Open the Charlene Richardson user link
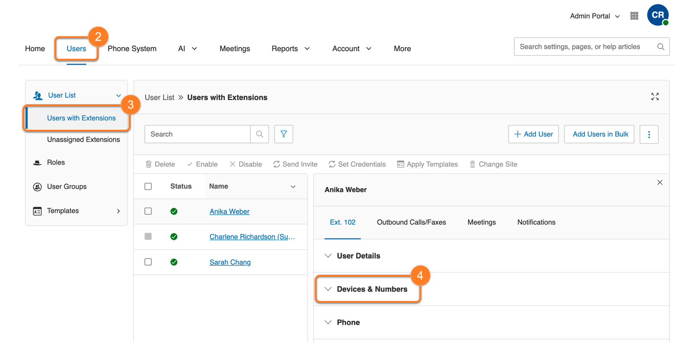Viewport: 692px width, 346px height. 252,237
